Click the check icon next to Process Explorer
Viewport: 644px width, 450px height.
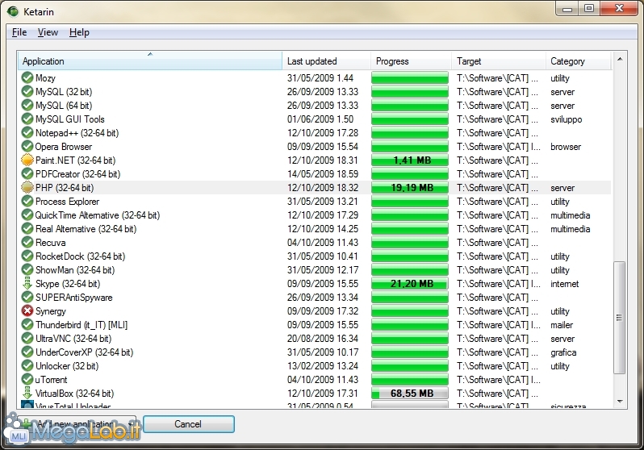tap(27, 201)
